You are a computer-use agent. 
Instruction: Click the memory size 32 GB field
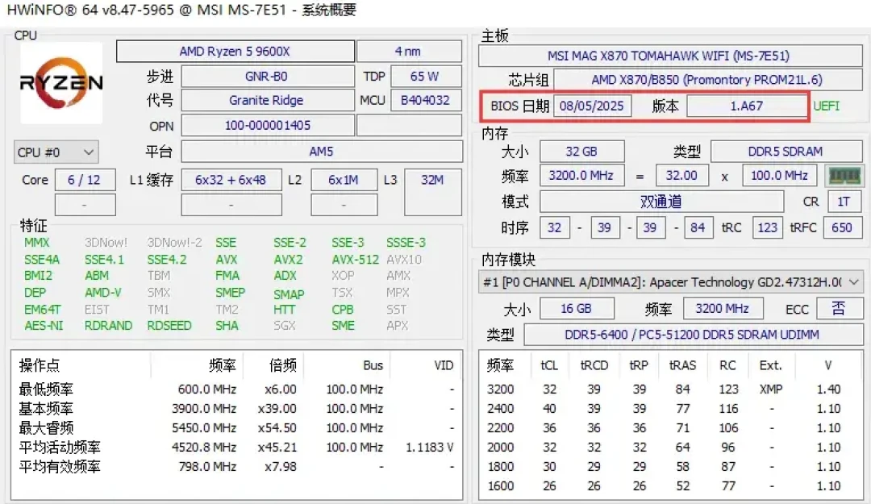point(581,151)
